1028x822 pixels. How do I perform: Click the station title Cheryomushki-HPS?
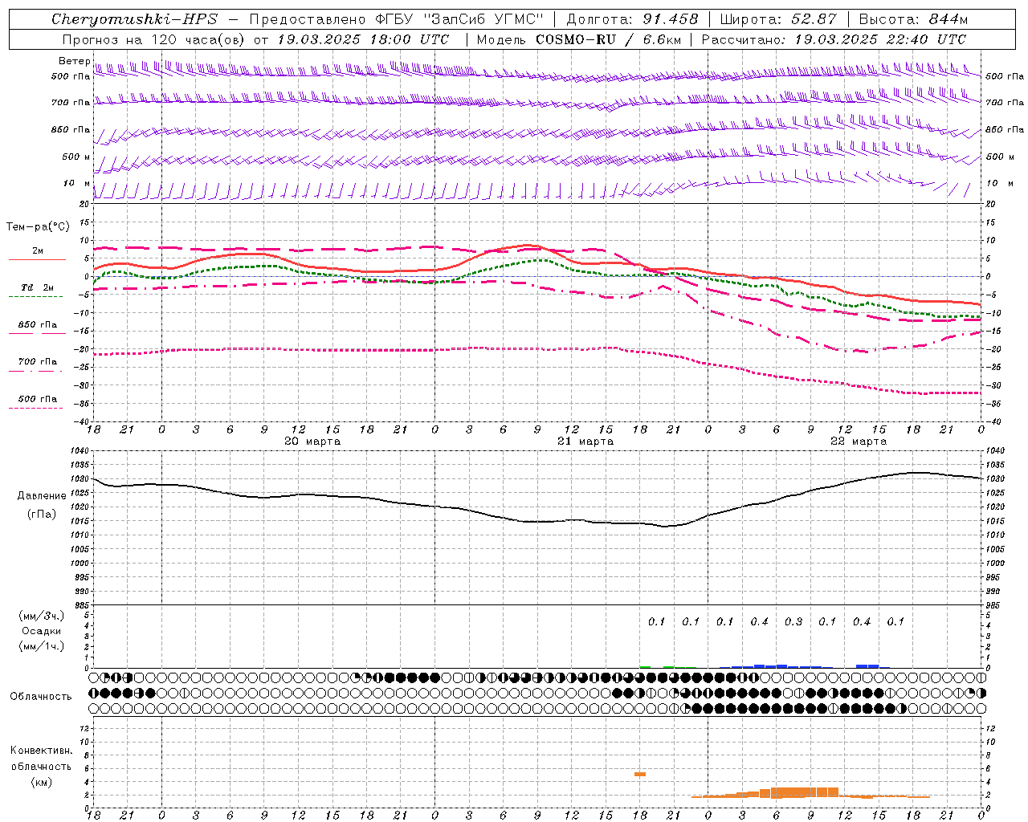(134, 19)
